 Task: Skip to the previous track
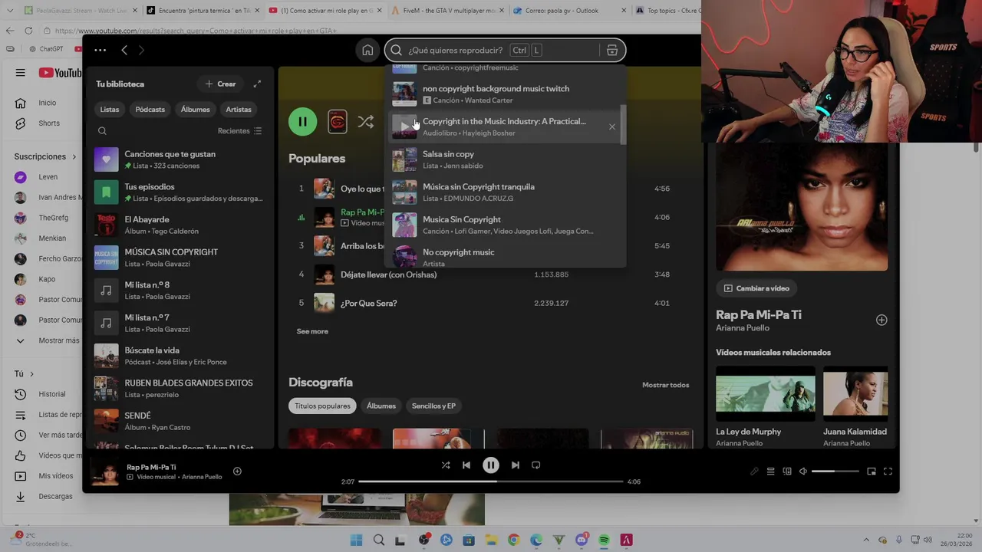466,465
